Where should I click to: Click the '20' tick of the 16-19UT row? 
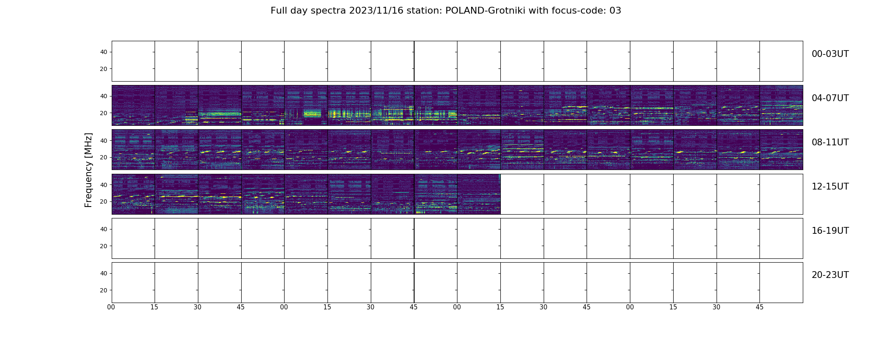point(103,246)
